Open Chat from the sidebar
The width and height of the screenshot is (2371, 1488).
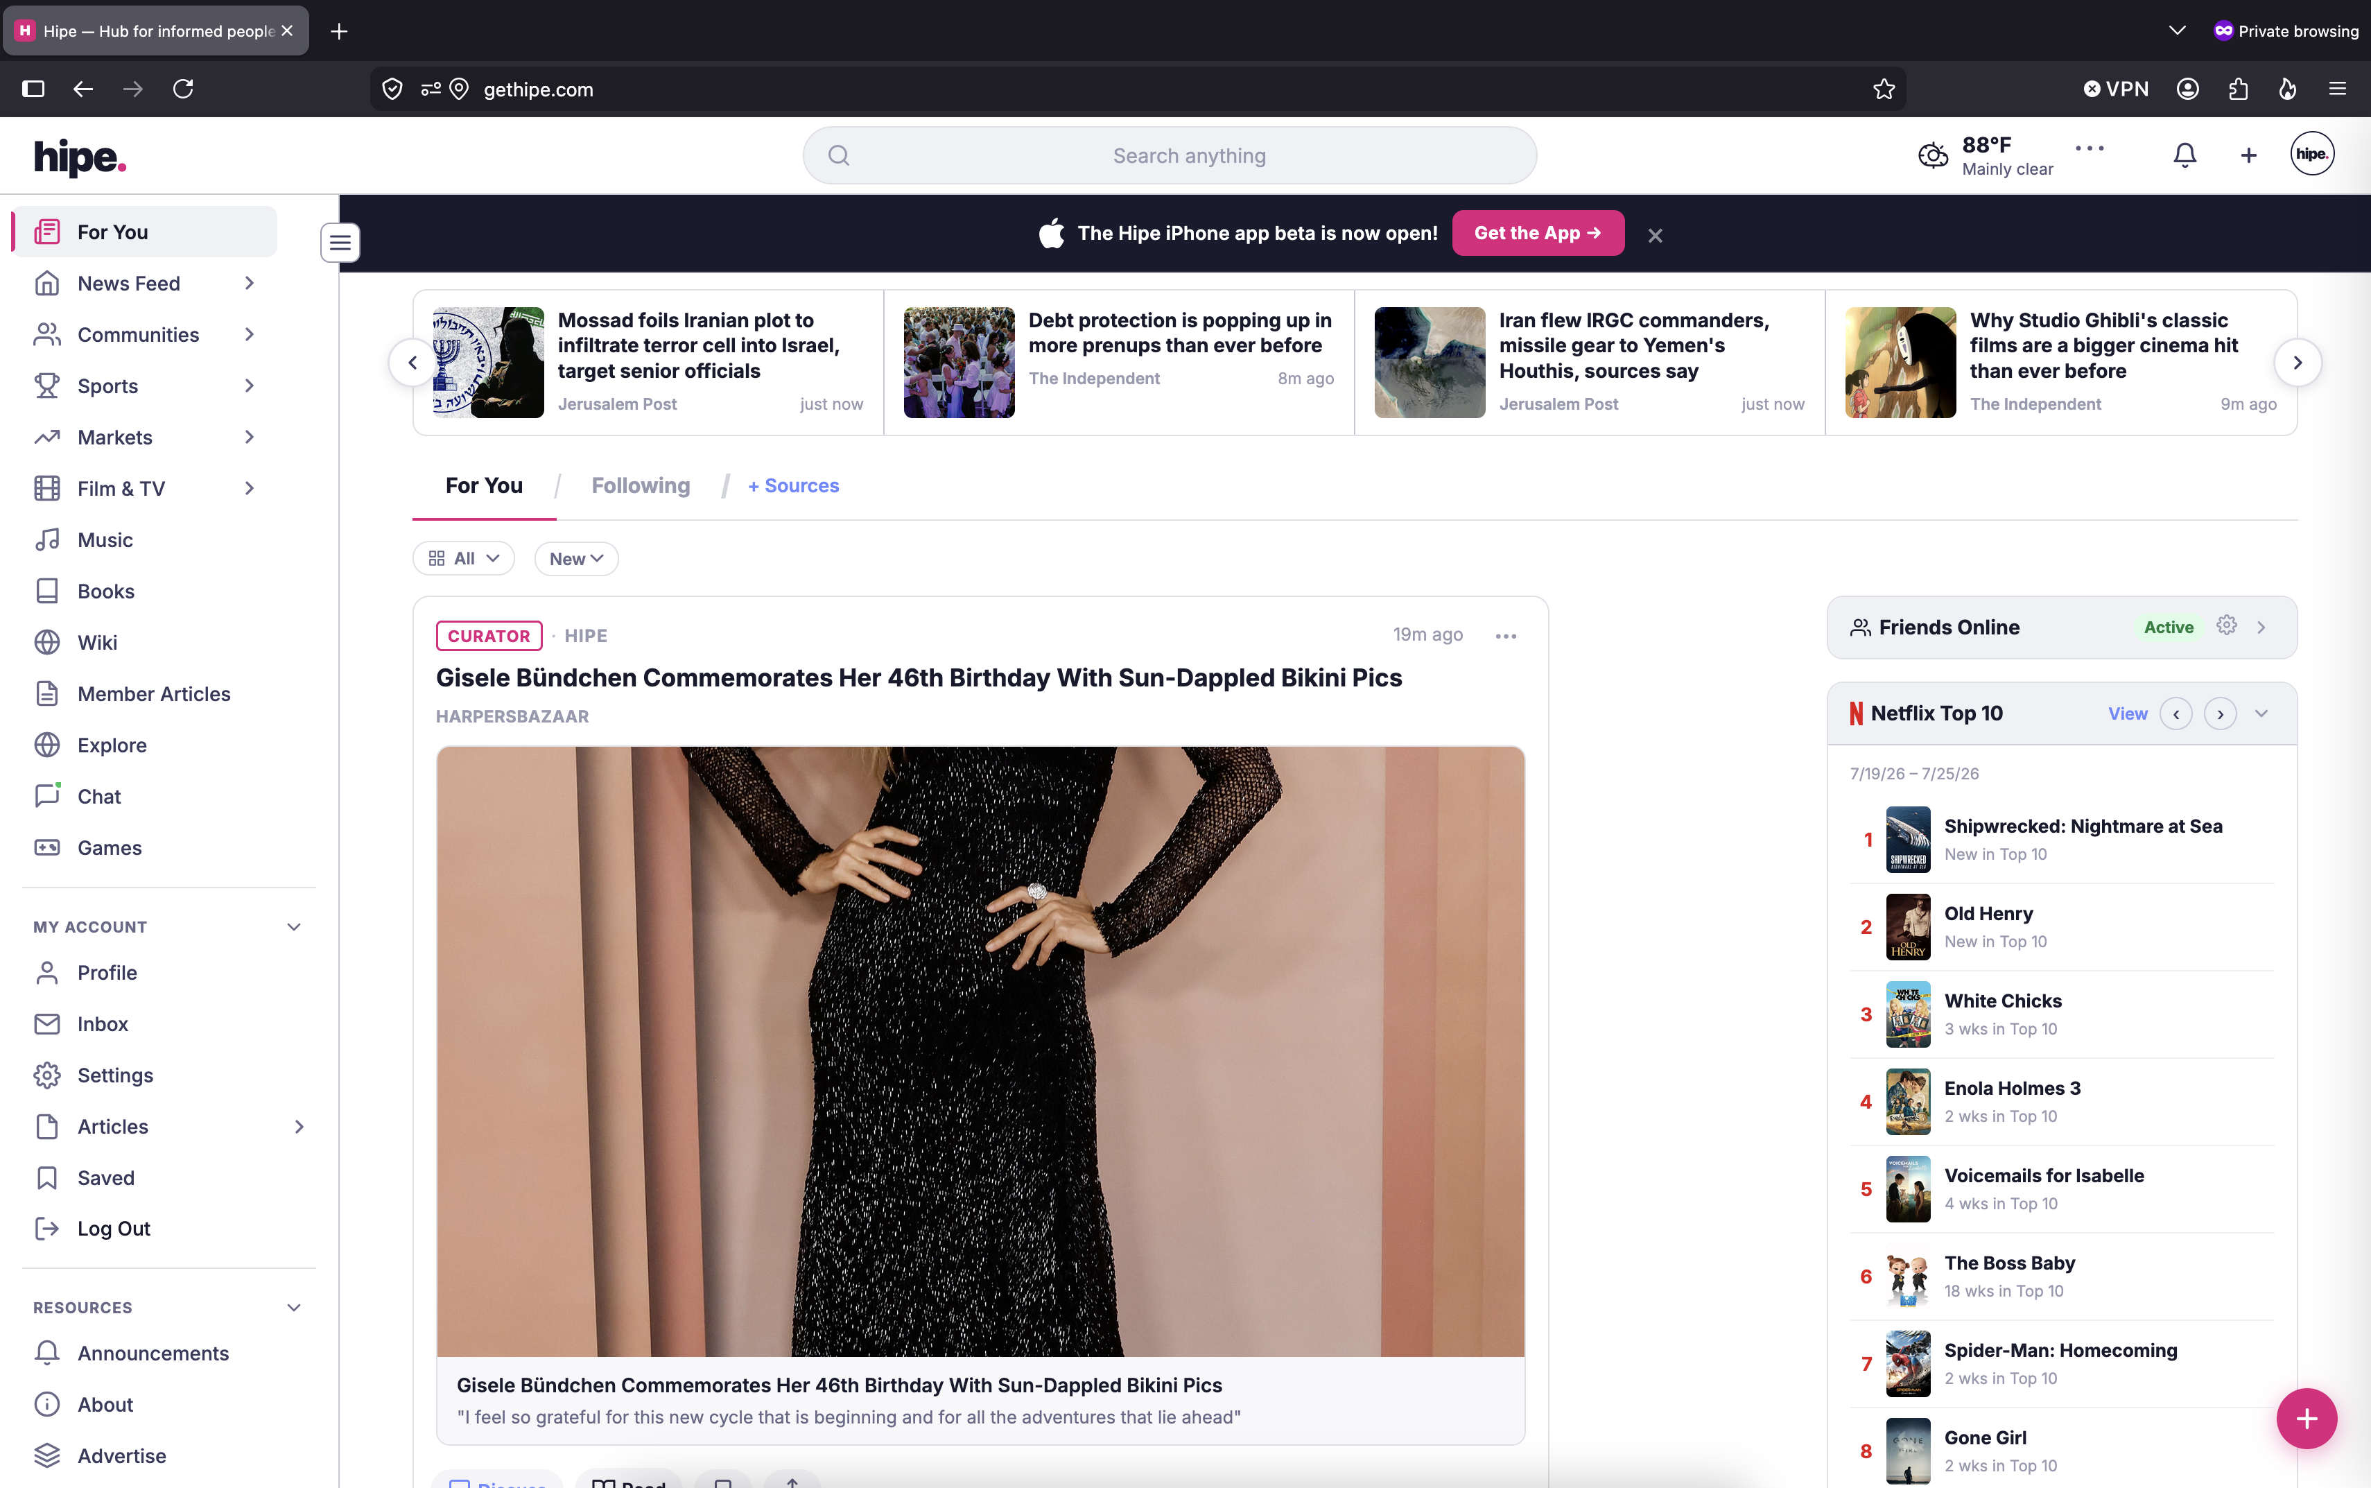(99, 795)
